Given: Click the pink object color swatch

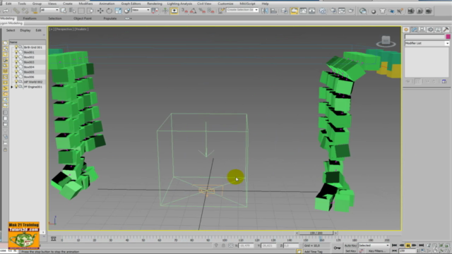Looking at the screenshot, I should click(x=448, y=37).
